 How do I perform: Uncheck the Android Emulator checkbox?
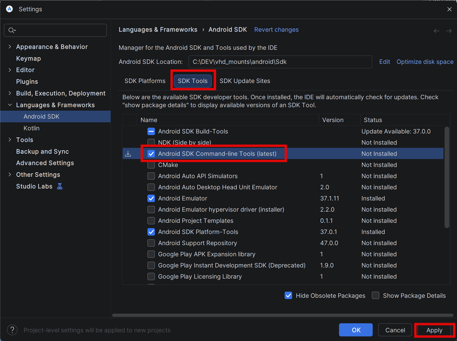[151, 198]
